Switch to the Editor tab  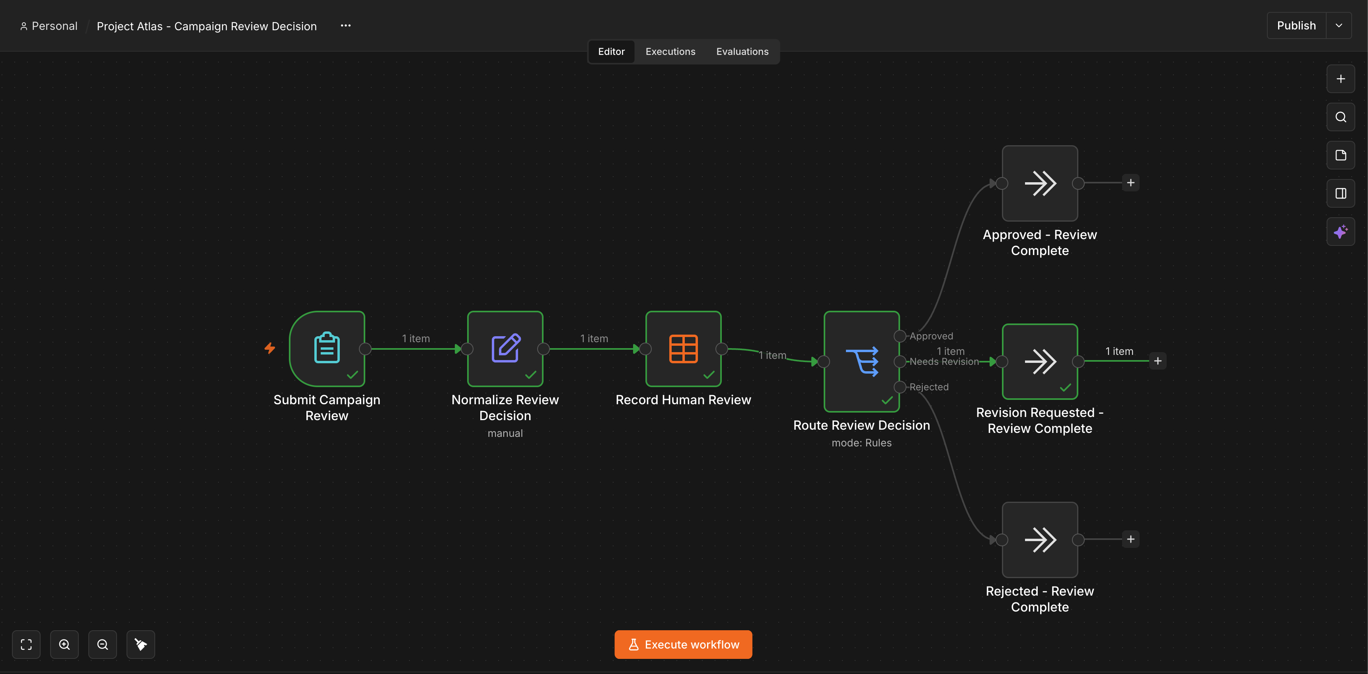tap(611, 51)
